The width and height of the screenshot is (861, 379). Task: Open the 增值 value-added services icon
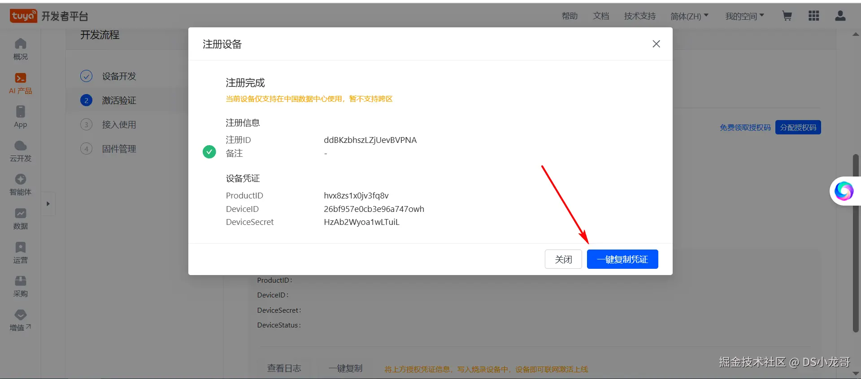pyautogui.click(x=21, y=320)
